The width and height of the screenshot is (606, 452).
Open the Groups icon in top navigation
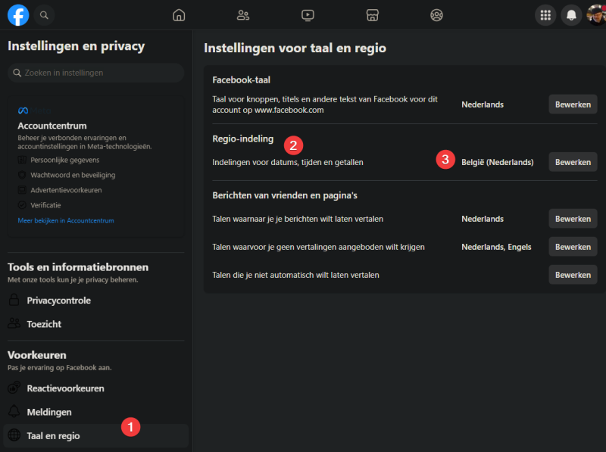(x=436, y=14)
